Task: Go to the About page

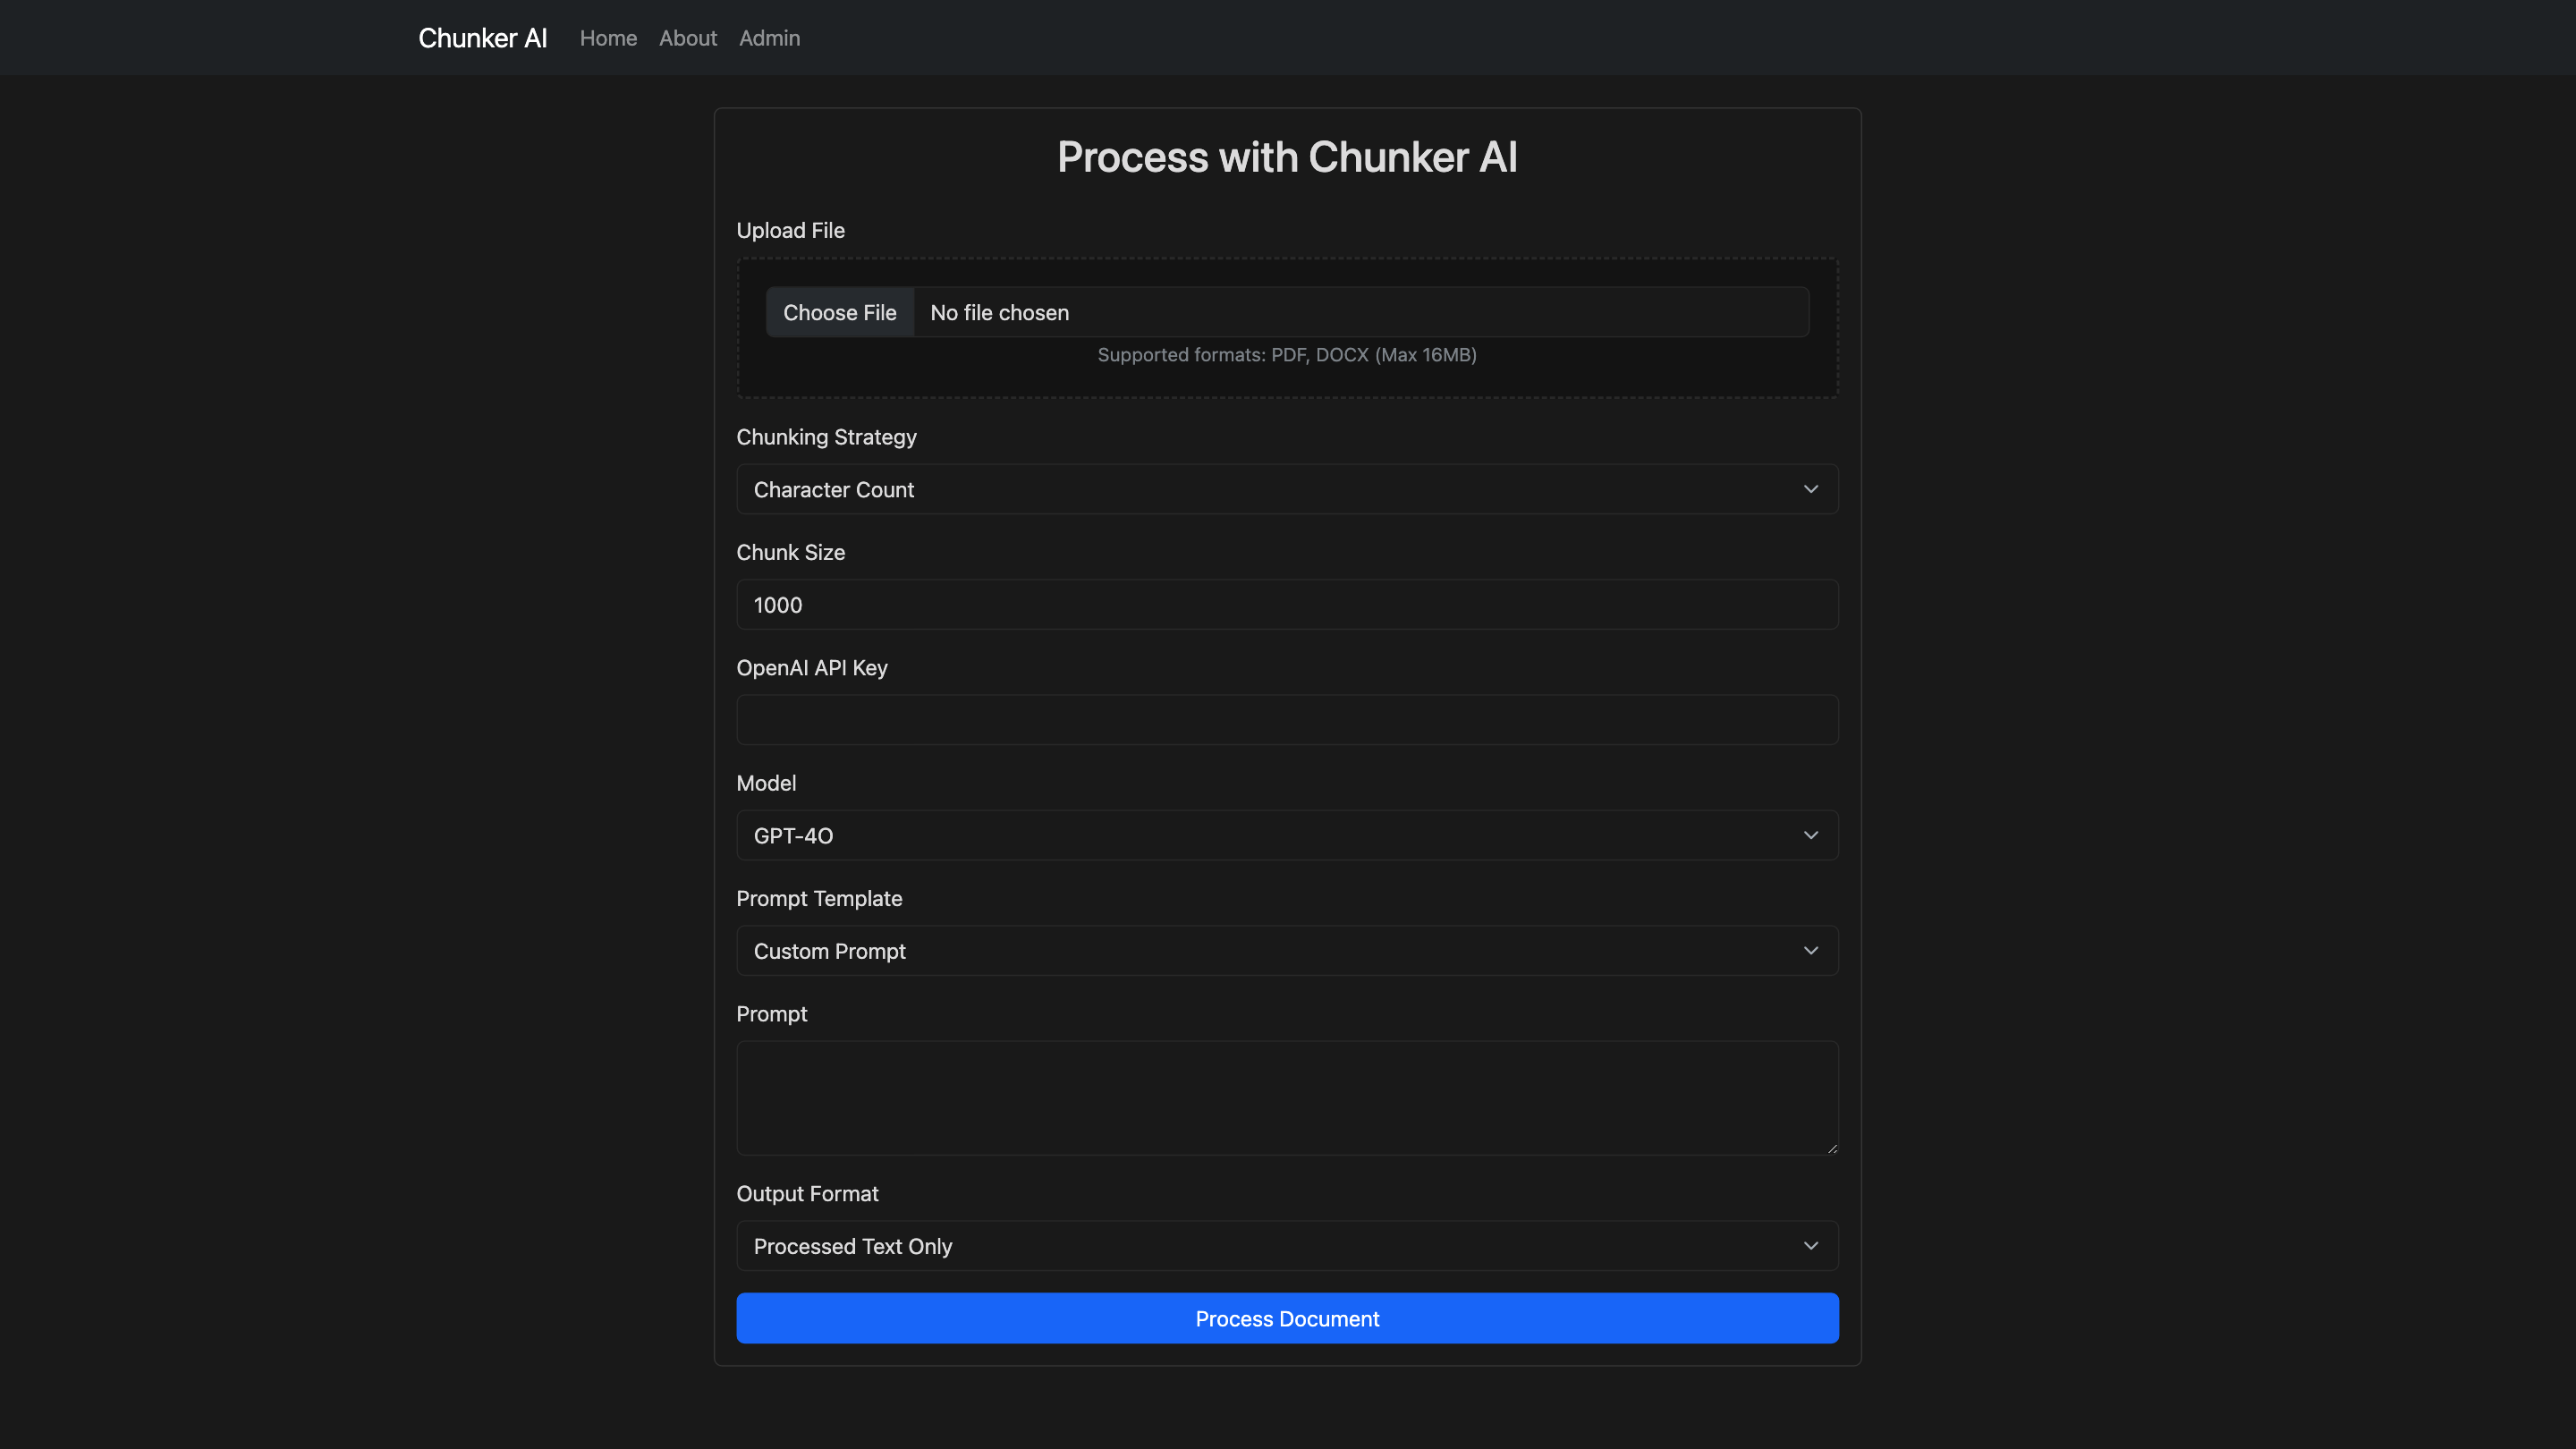Action: point(687,38)
